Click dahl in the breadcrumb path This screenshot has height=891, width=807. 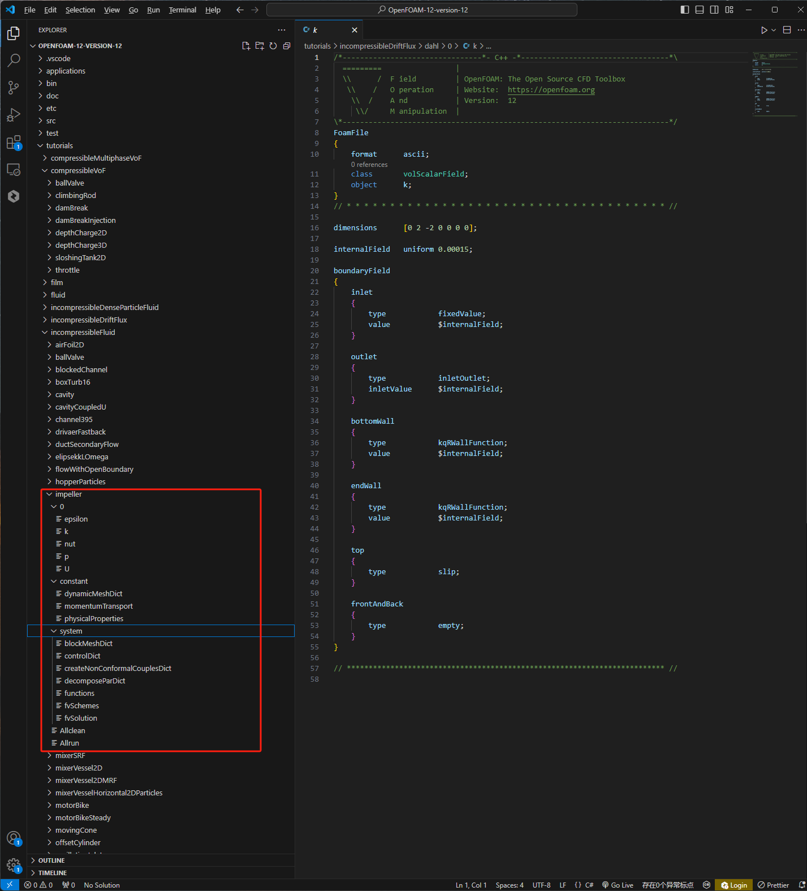431,46
